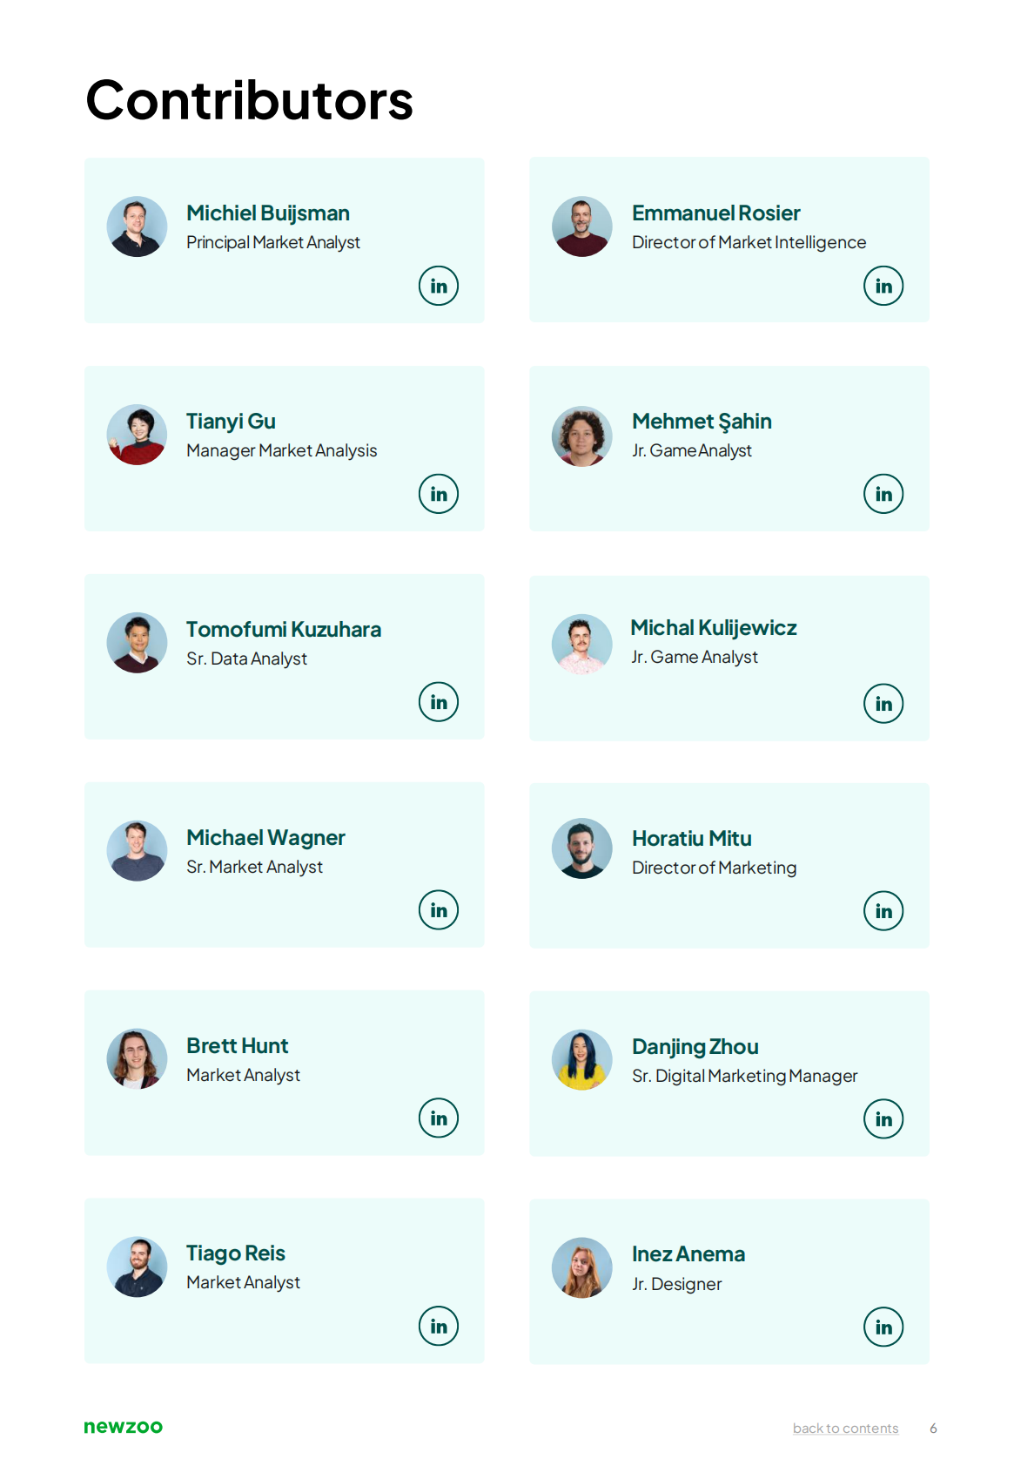Click Mehmet Şahin's LinkedIn icon
Image resolution: width=1014 pixels, height=1466 pixels.
[883, 494]
